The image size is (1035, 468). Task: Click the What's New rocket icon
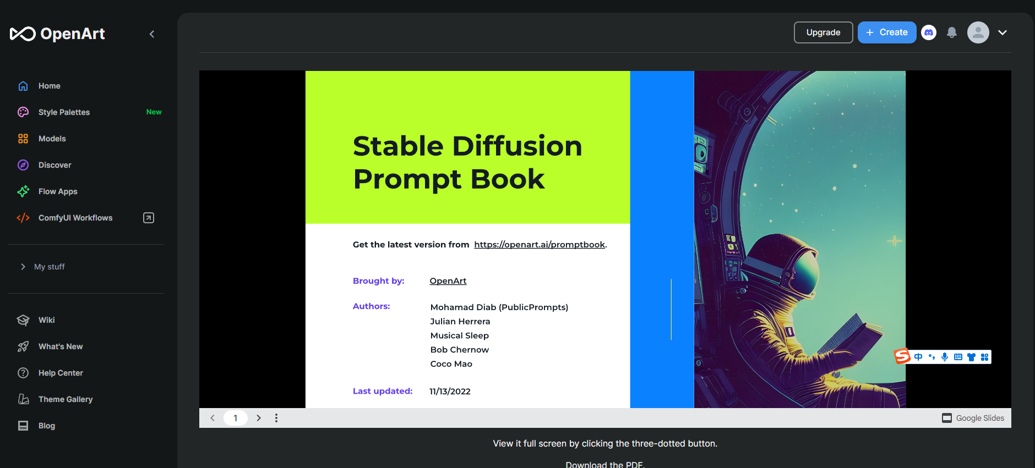23,346
